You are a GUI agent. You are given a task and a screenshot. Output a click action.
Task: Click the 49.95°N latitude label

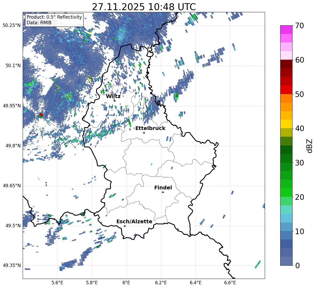click(x=12, y=106)
